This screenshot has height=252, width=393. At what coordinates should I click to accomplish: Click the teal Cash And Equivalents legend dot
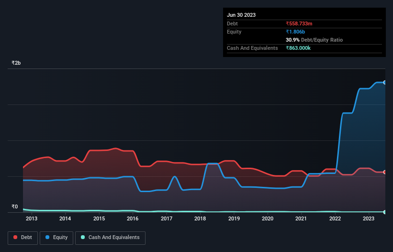(x=83, y=237)
